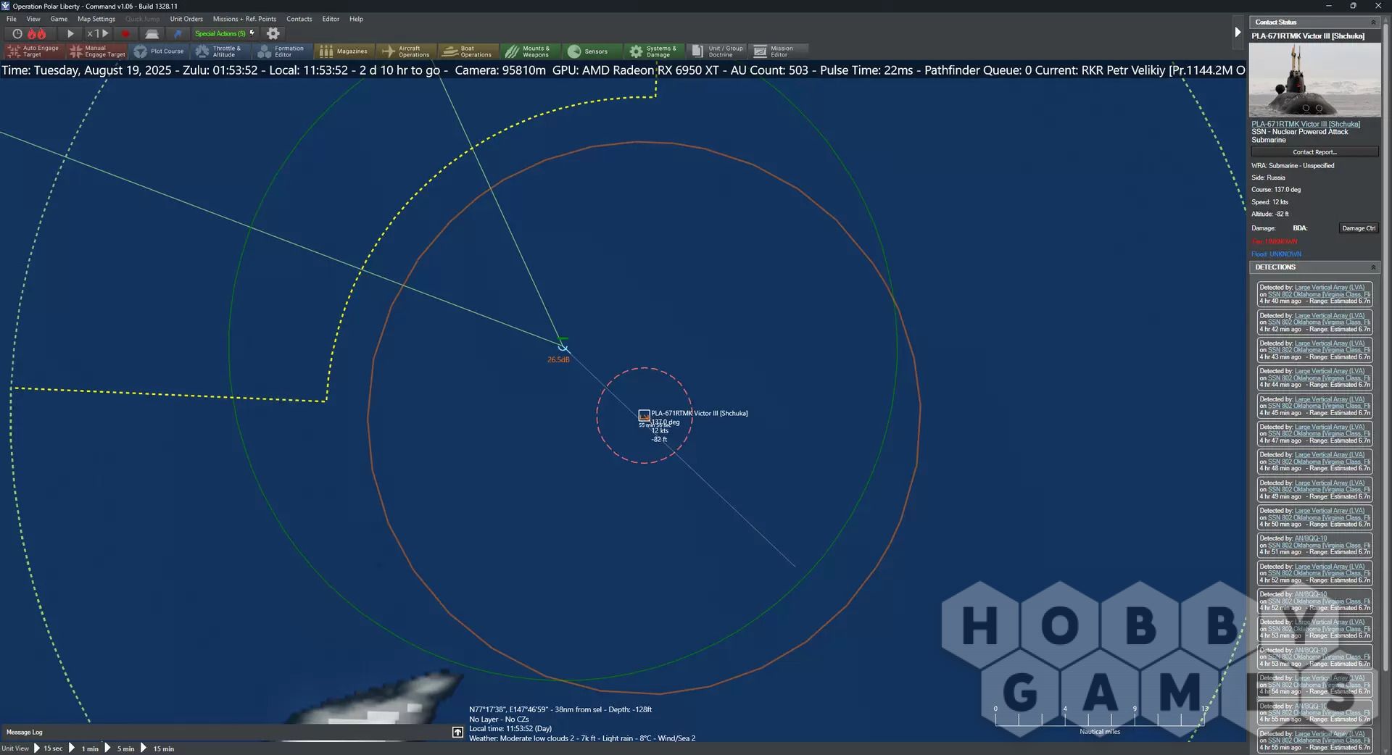Click the Victor III submarine photo

(1314, 79)
